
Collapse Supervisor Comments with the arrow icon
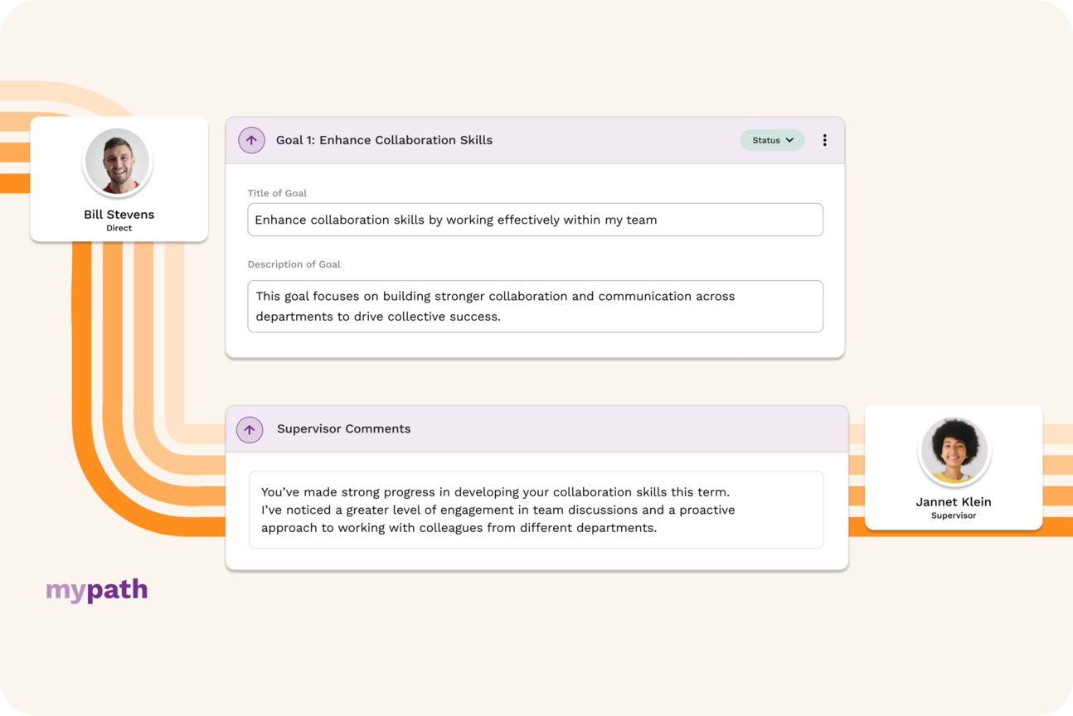coord(250,429)
